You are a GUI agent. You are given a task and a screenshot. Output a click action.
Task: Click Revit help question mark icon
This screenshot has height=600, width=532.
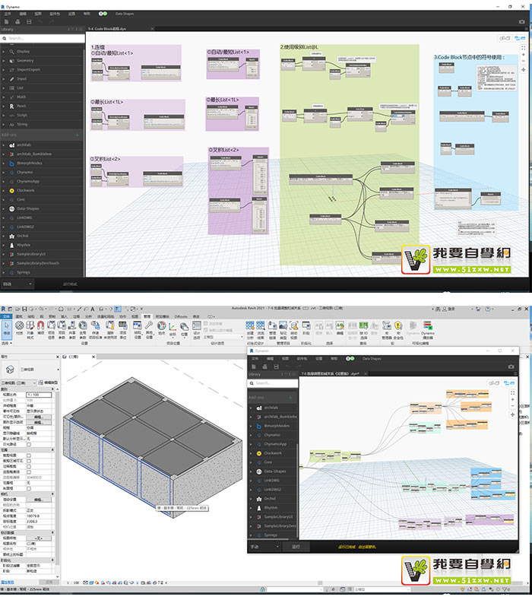click(x=488, y=309)
